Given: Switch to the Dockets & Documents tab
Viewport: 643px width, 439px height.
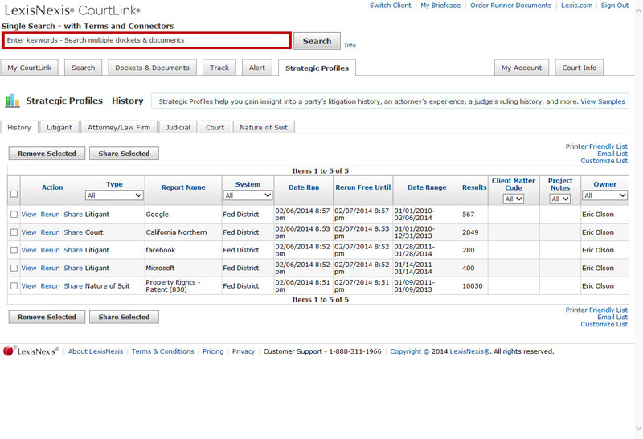Looking at the screenshot, I should (153, 68).
